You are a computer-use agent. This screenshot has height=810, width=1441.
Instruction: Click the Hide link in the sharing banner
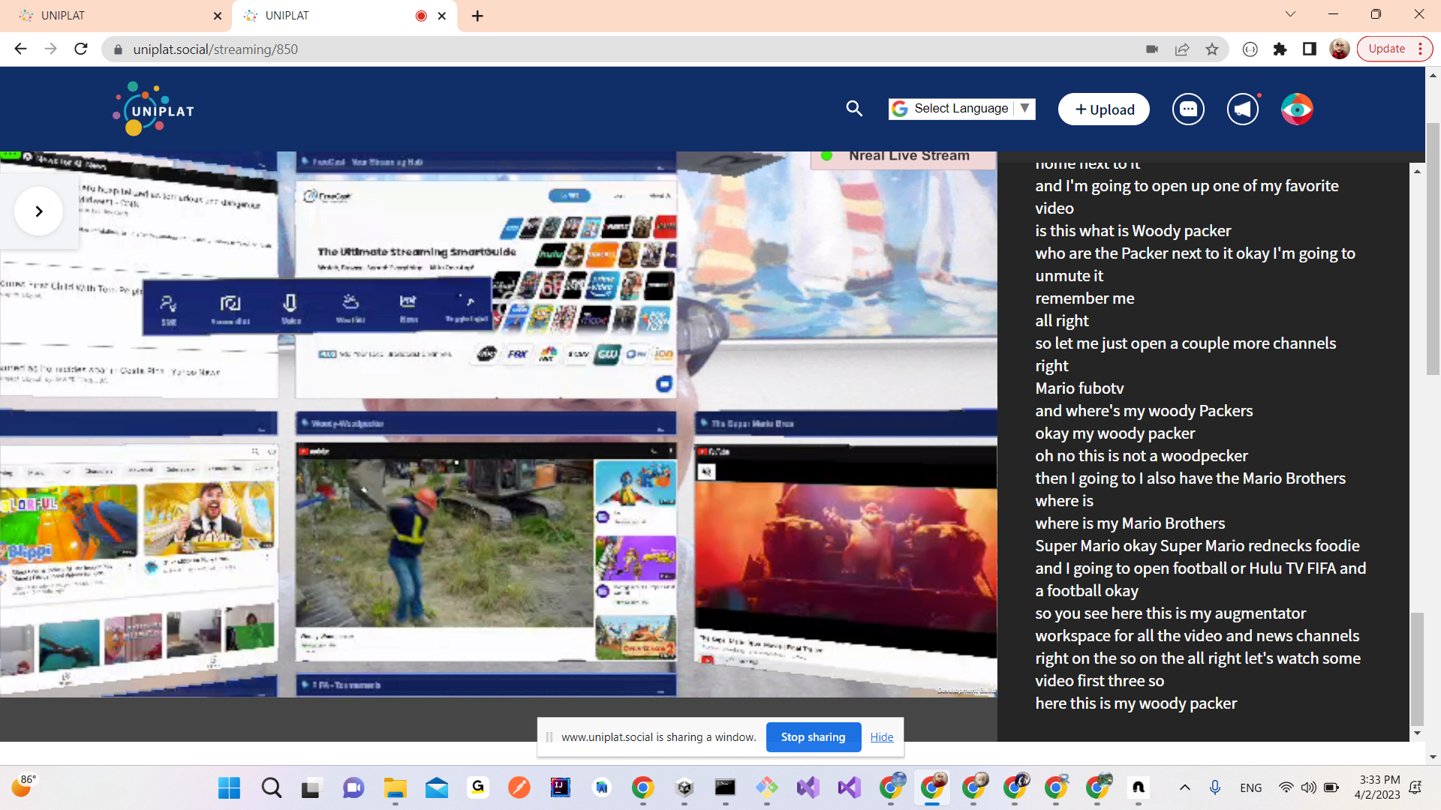point(881,736)
